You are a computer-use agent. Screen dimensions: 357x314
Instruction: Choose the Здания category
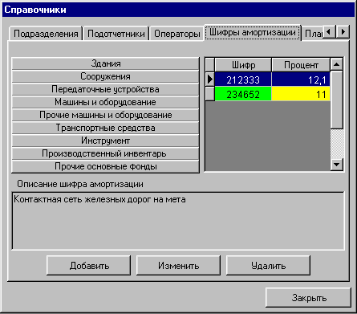pyautogui.click(x=106, y=63)
